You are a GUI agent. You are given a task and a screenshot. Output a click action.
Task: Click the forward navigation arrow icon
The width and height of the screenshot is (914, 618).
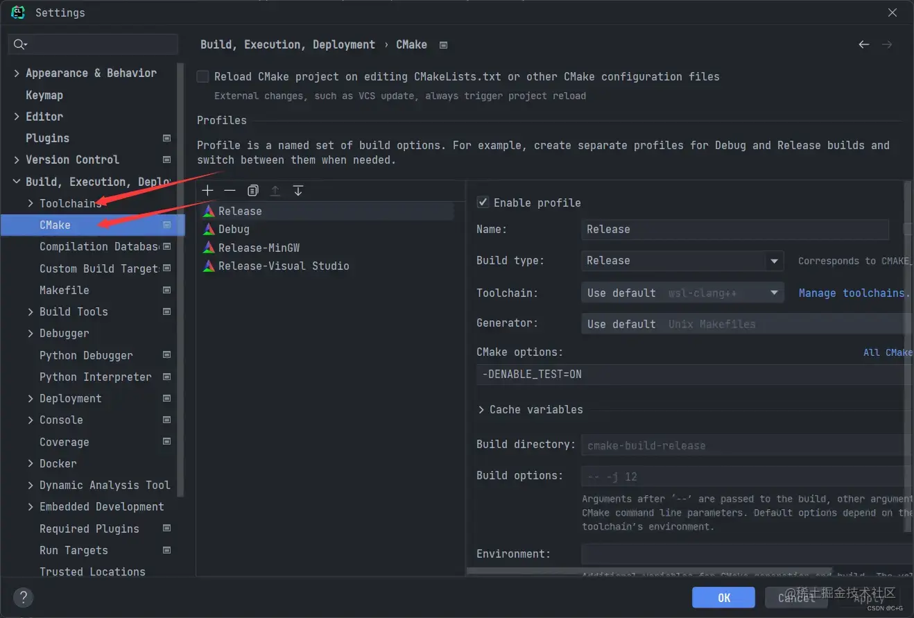tap(887, 44)
